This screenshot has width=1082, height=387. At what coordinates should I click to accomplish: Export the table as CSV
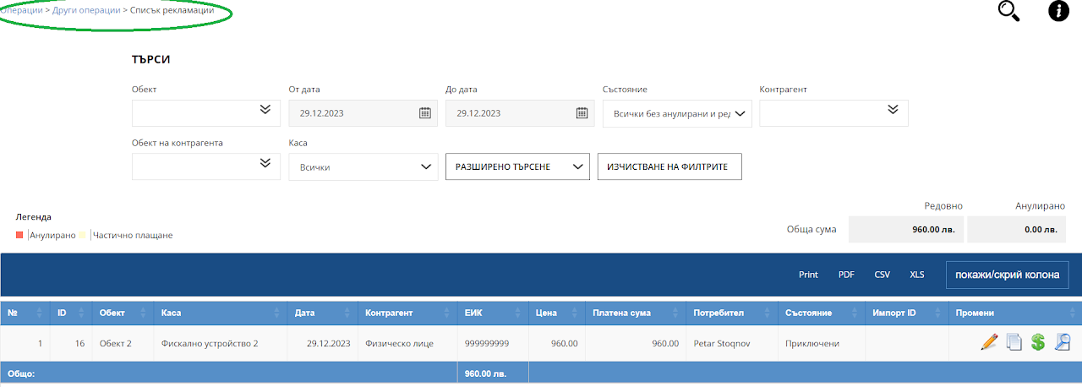(x=883, y=275)
